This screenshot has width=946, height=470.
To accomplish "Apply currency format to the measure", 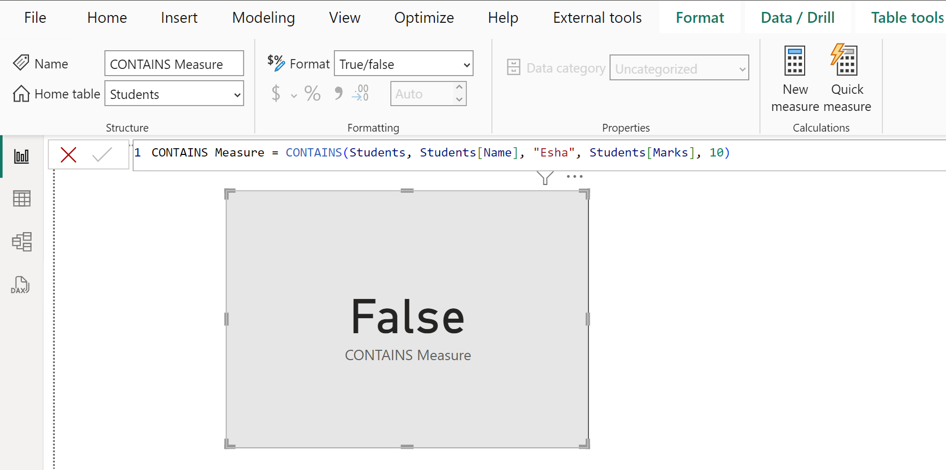I will pyautogui.click(x=276, y=93).
